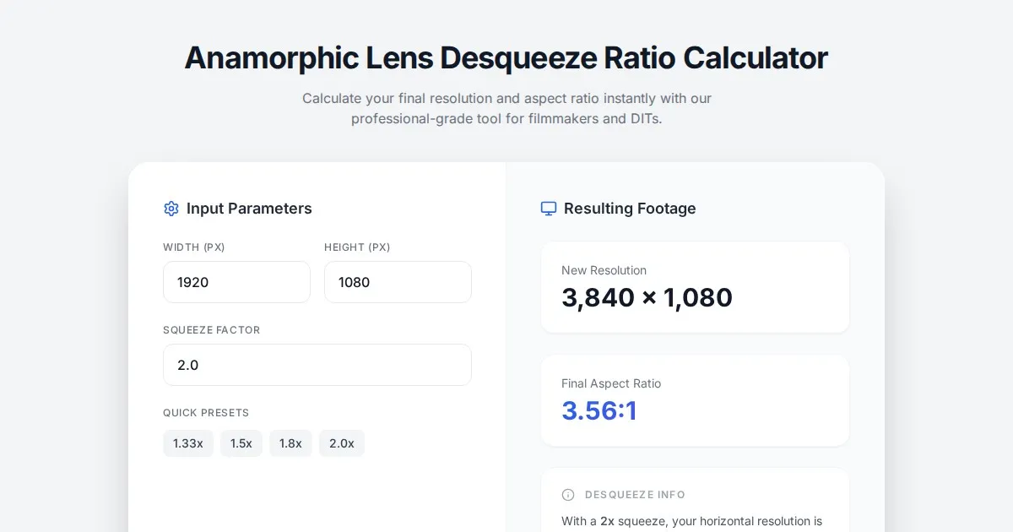Apply the 1.33x quick preset
This screenshot has width=1013, height=532.
click(x=188, y=443)
